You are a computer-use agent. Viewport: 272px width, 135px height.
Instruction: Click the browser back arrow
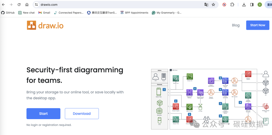click(x=4, y=5)
